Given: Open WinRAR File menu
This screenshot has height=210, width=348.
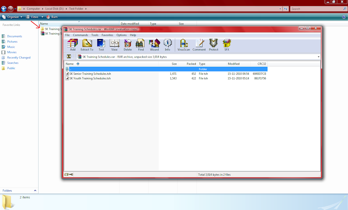Looking at the screenshot, I should click(68, 35).
